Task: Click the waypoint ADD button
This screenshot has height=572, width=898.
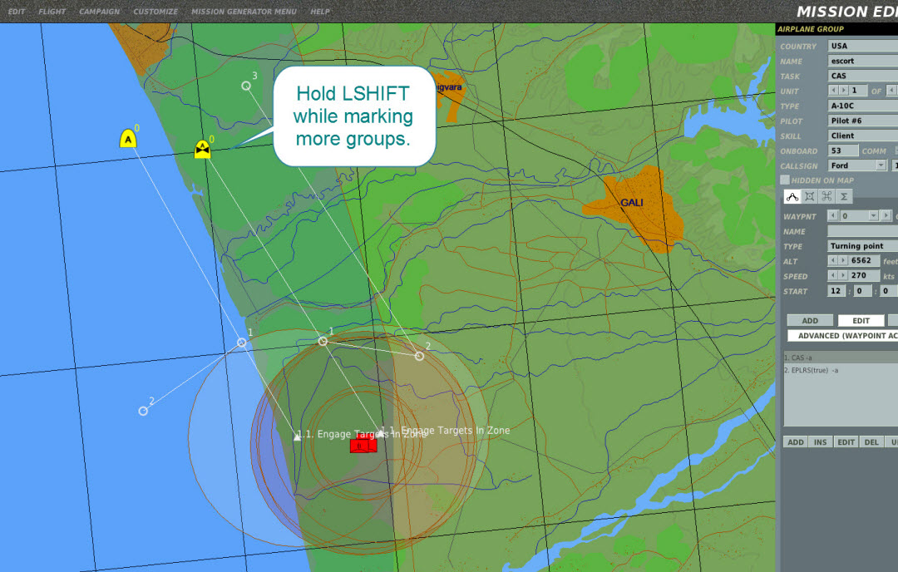Action: [810, 321]
